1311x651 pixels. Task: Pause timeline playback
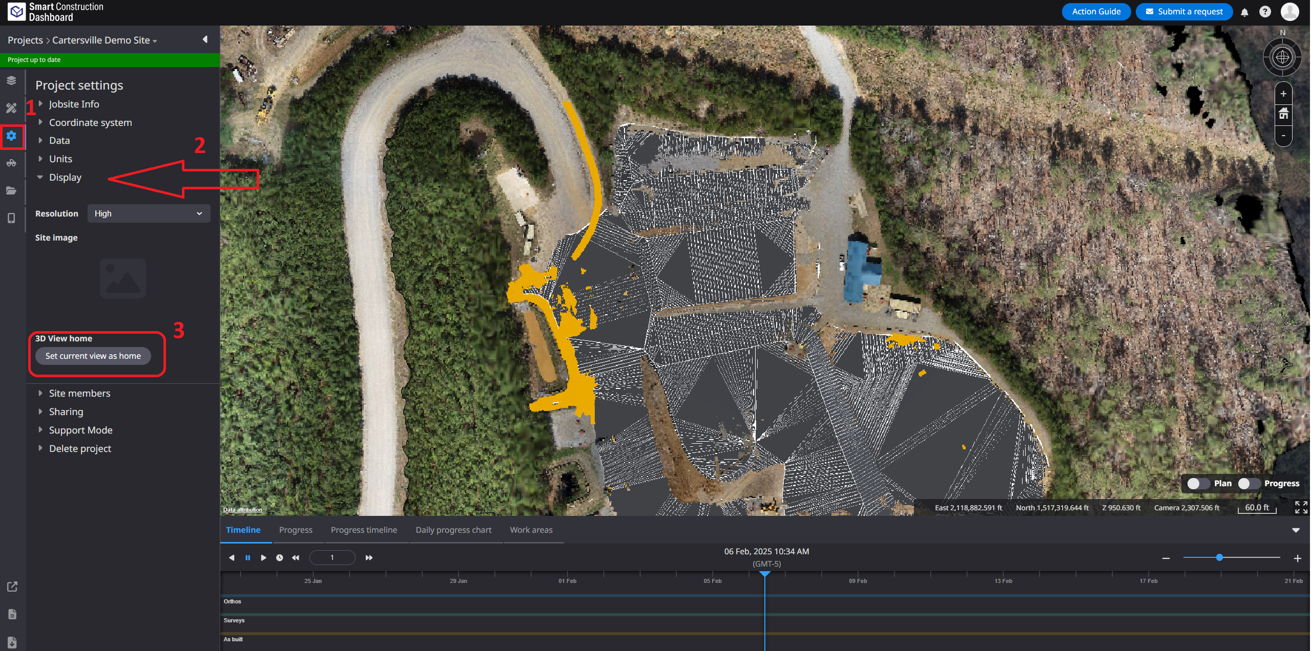tap(248, 558)
